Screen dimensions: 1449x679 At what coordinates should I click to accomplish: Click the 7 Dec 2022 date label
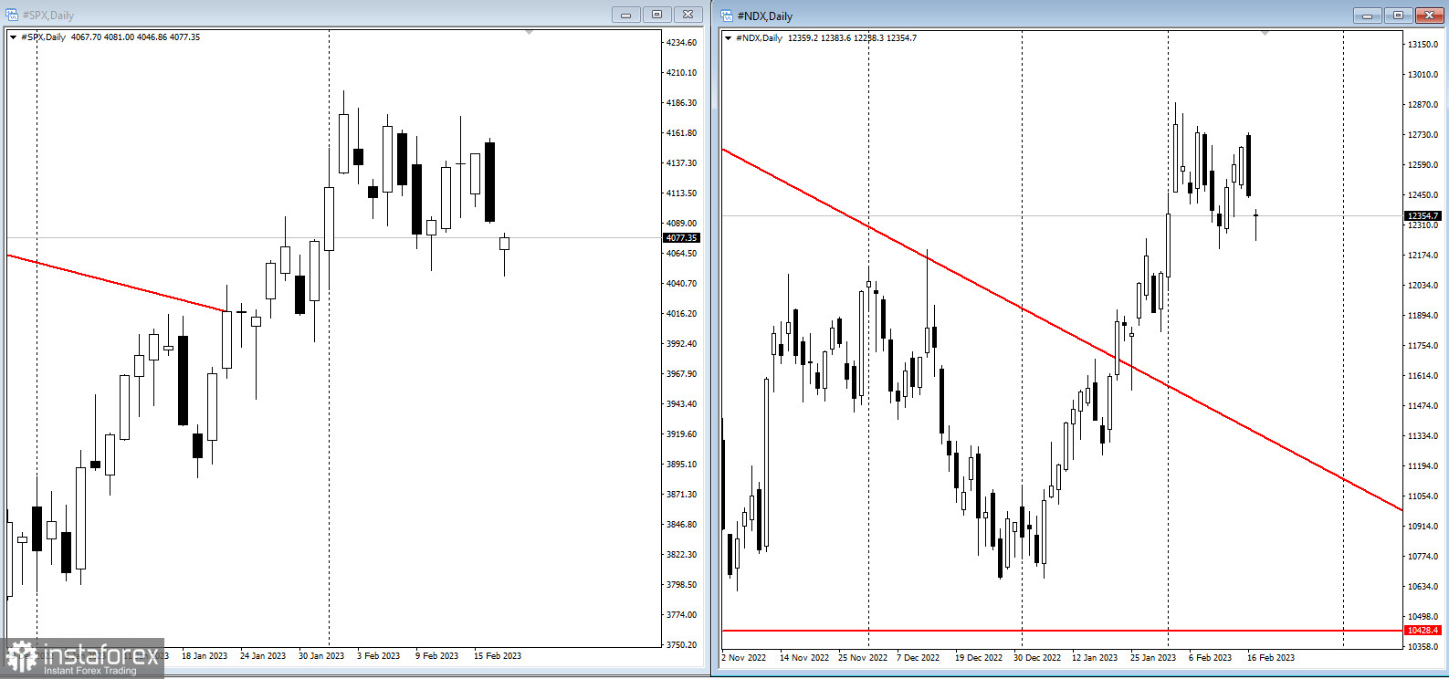918,658
